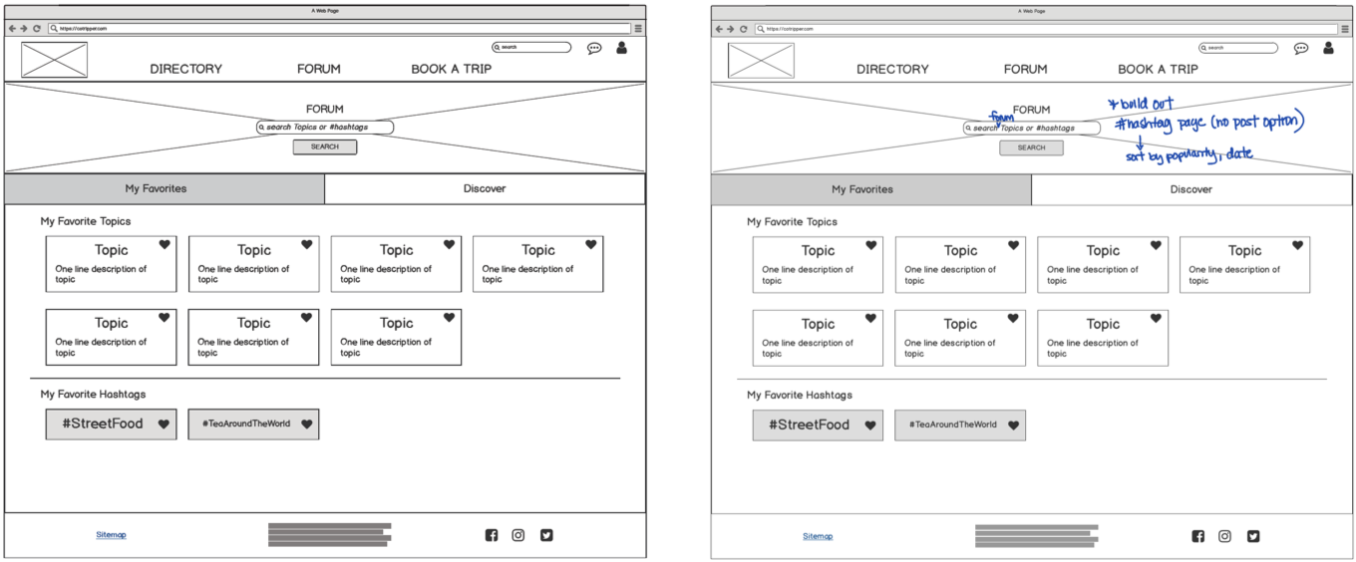Click the Twitter icon in right wireframe footer
This screenshot has height=562, width=1356.
pyautogui.click(x=1253, y=536)
